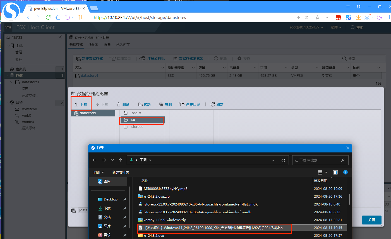391x239 pixels.
Task: Click New datastore toolbar button
Action: click(88, 58)
